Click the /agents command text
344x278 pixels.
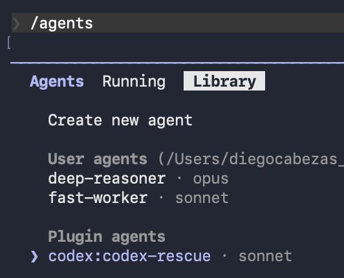pos(62,24)
